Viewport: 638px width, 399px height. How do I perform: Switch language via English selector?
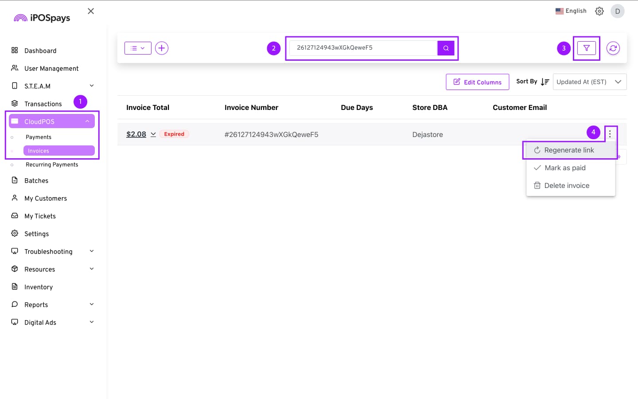(571, 11)
